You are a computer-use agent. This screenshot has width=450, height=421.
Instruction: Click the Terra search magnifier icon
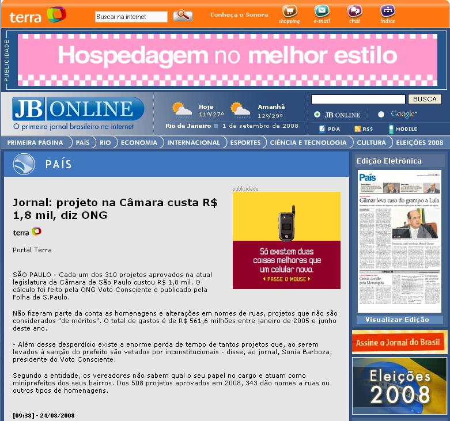click(183, 16)
